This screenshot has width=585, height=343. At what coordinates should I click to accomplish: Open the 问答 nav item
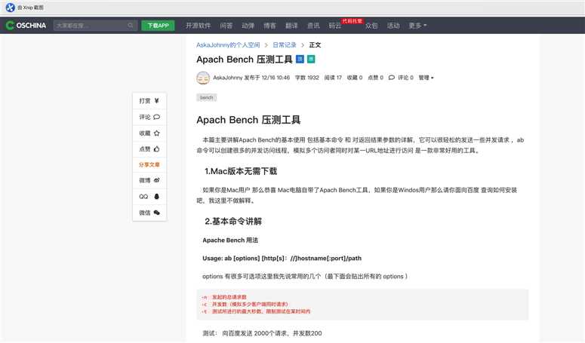pos(226,26)
